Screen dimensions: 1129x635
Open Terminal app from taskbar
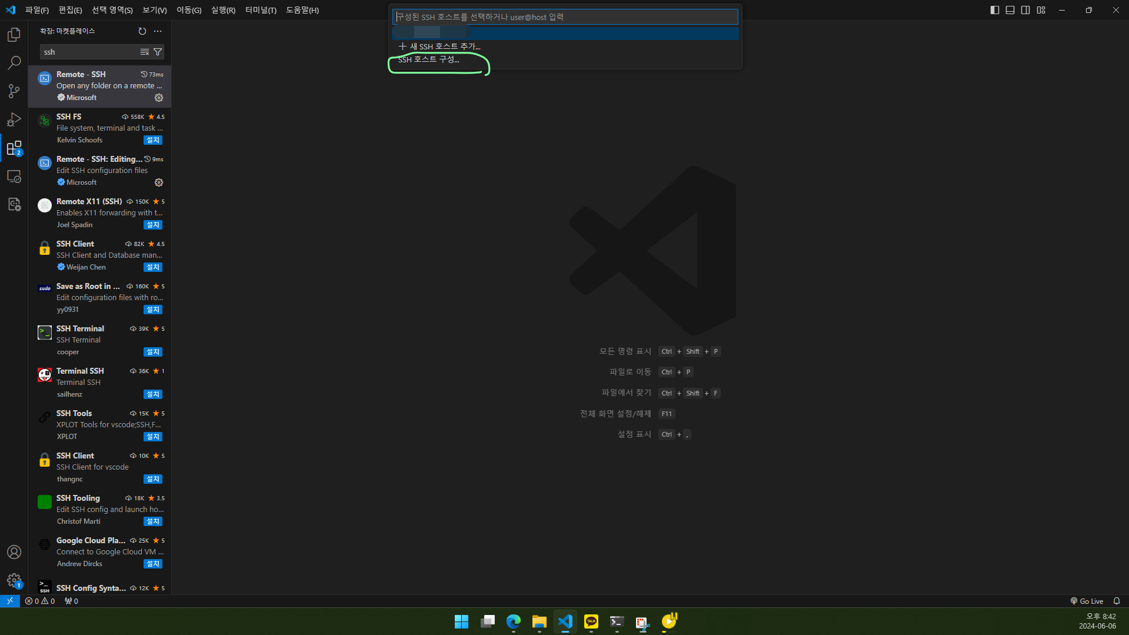pos(617,621)
